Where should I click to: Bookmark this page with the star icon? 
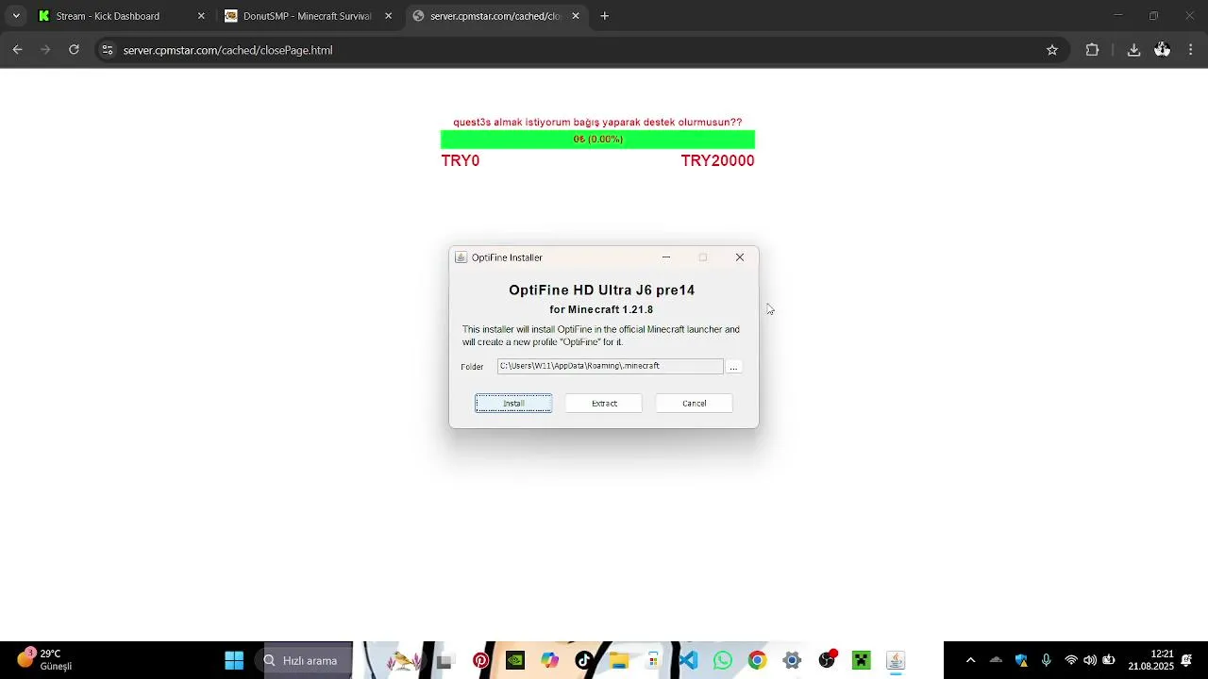[1052, 50]
